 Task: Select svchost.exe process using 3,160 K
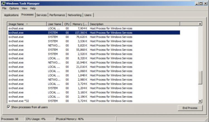94,92
